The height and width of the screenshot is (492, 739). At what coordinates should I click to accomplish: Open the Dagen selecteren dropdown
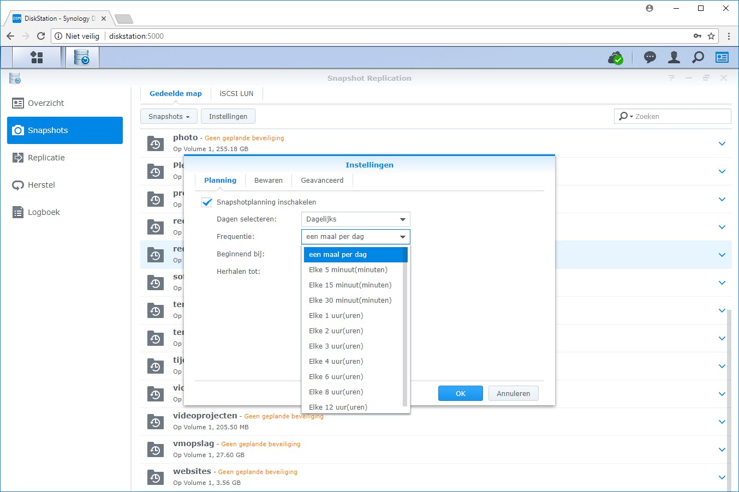click(x=355, y=219)
